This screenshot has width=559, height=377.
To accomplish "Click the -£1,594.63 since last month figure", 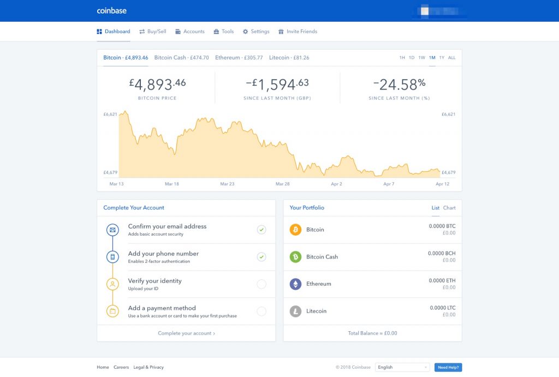I will click(x=277, y=85).
